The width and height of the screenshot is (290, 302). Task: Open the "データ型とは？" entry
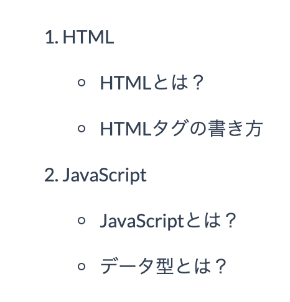tap(163, 266)
